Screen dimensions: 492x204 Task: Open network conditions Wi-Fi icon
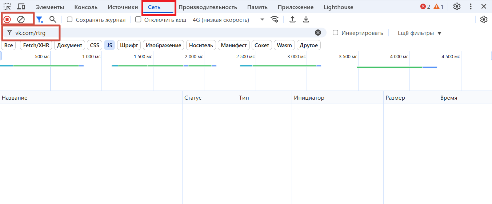coord(275,20)
